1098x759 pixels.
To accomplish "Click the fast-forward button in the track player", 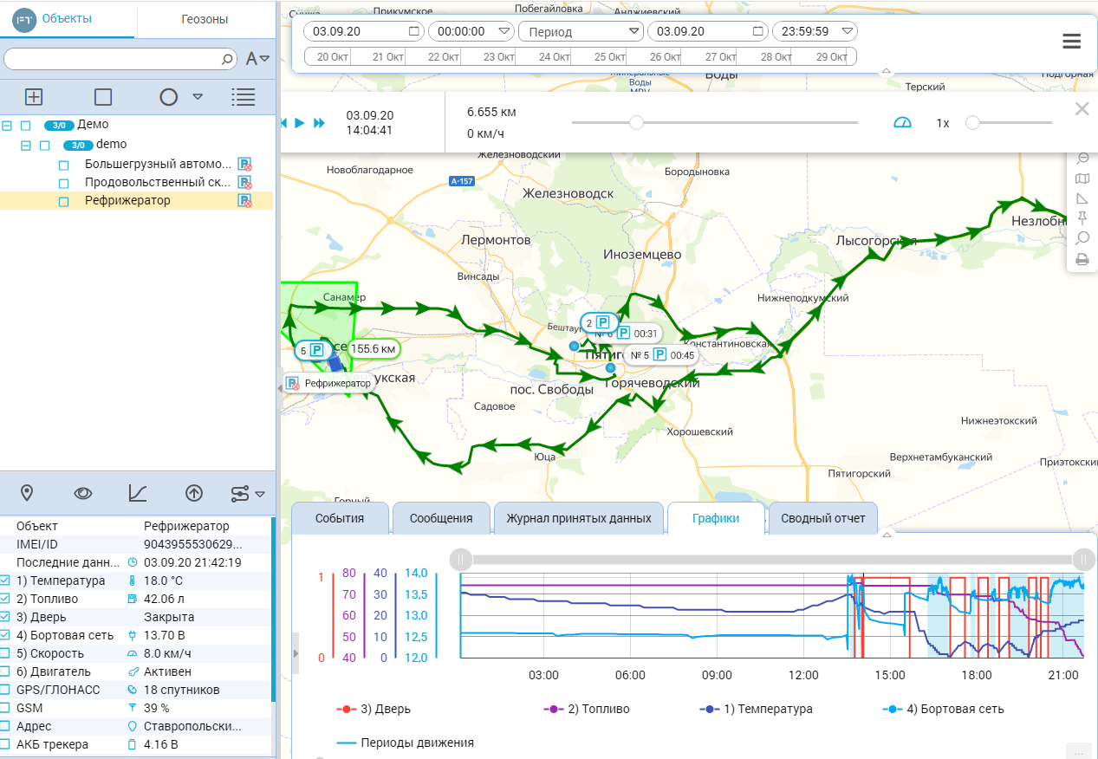I will point(320,123).
